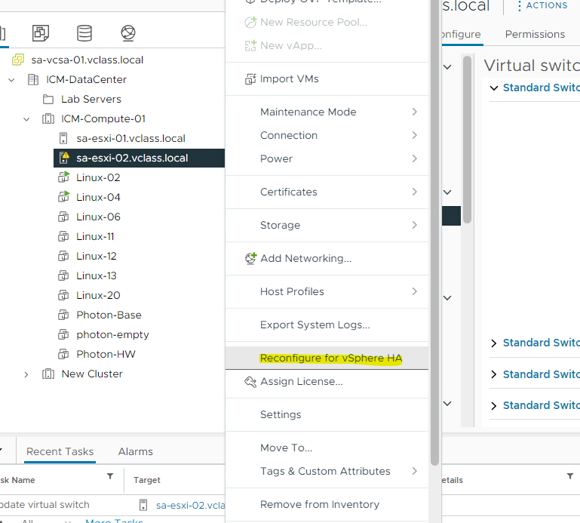Open the VMs and Templates inventory view icon
The height and width of the screenshot is (523, 580).
[41, 33]
